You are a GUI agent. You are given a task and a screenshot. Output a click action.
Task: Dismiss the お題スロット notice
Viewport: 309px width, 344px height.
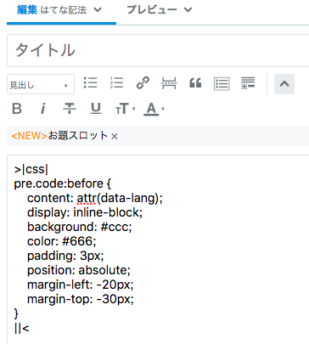[115, 137]
